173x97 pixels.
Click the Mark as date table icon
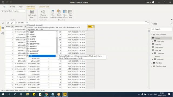point(32,12)
